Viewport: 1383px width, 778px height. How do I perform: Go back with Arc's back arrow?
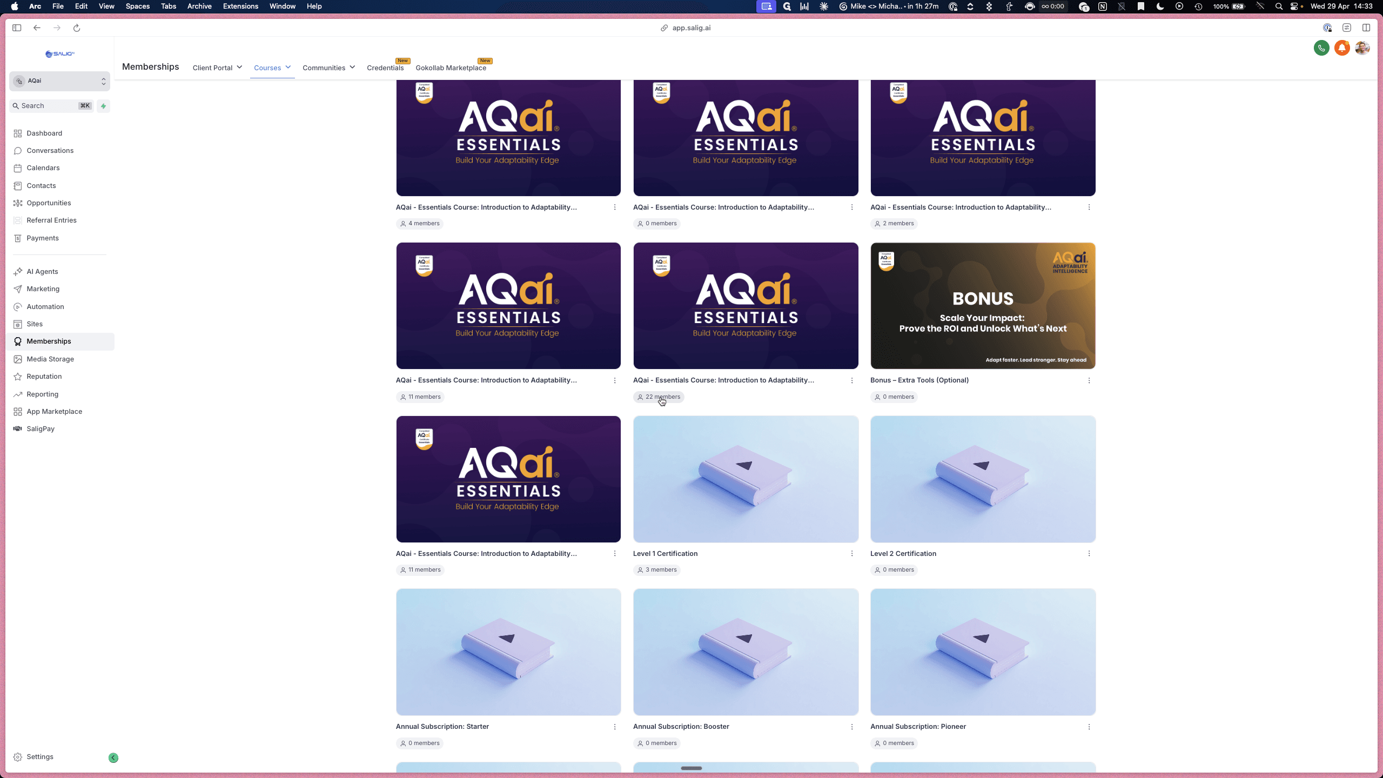pyautogui.click(x=37, y=28)
